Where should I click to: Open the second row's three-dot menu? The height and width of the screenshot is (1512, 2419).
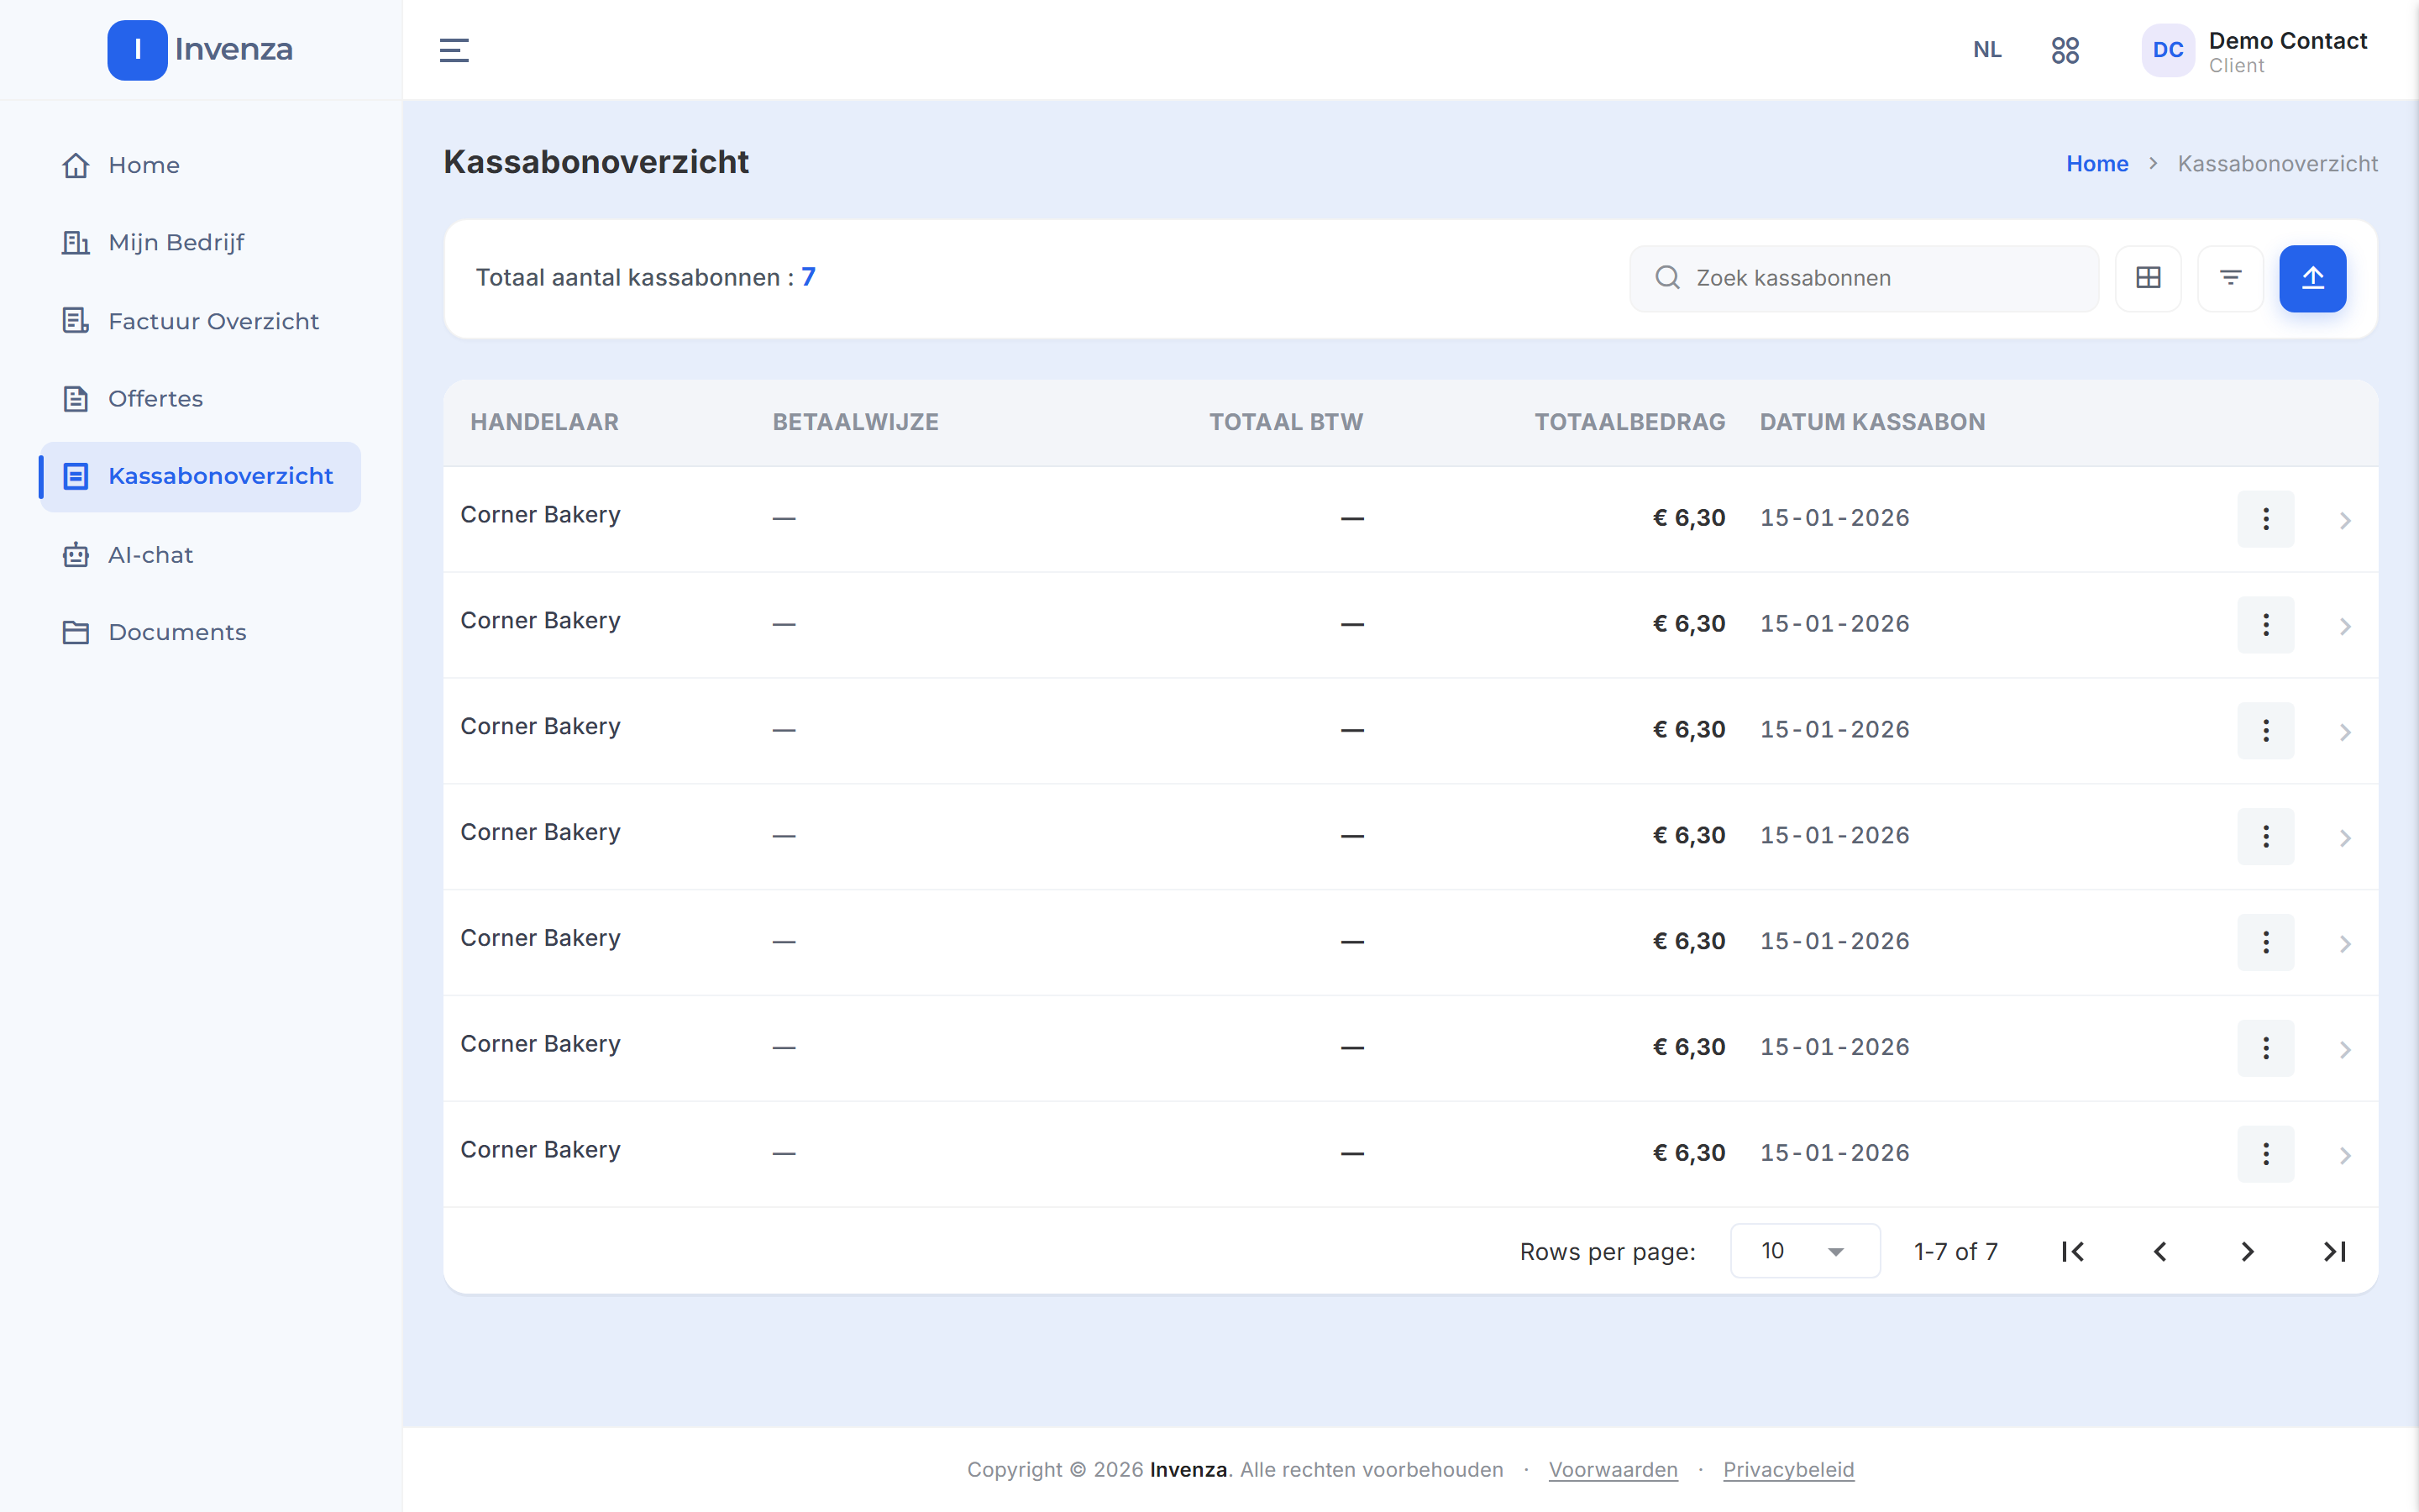pyautogui.click(x=2265, y=624)
